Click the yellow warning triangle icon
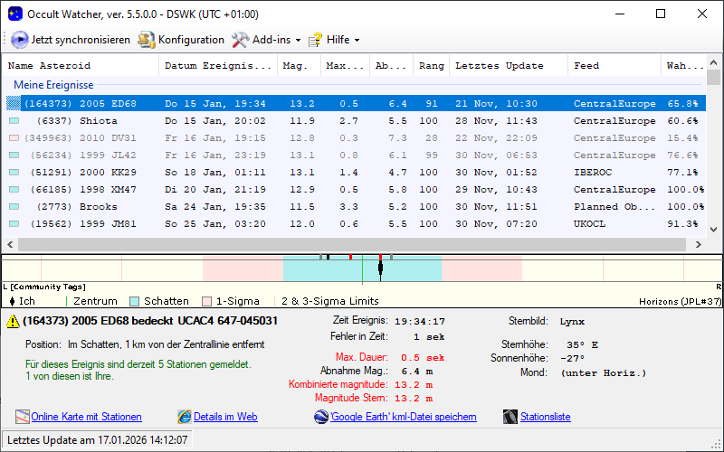The height and width of the screenshot is (452, 724). (x=13, y=322)
